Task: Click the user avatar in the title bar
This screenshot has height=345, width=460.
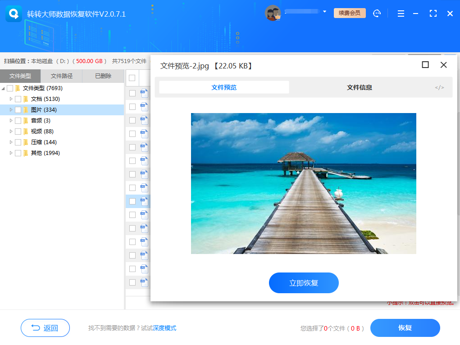Action: [x=274, y=13]
